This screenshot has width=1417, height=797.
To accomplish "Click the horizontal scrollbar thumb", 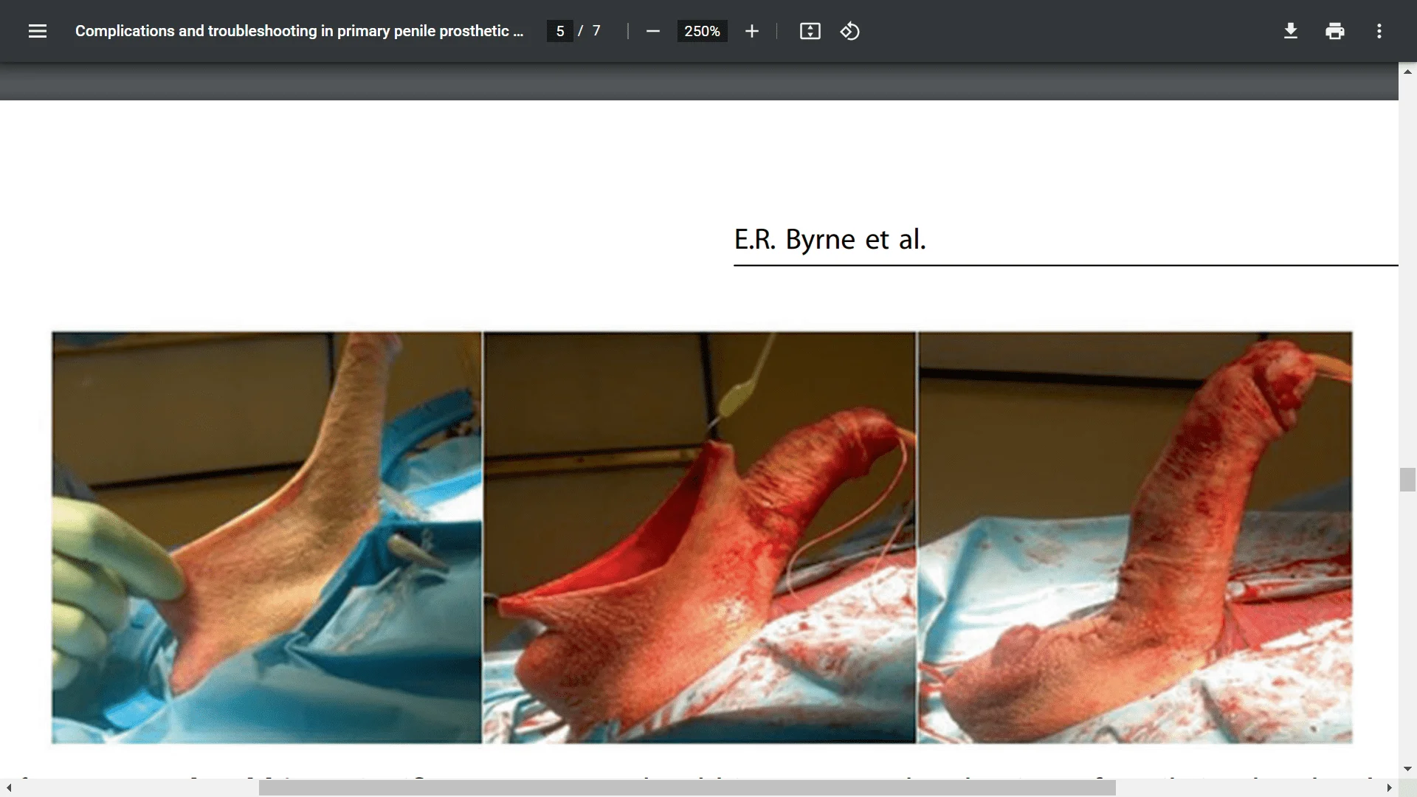I will (687, 788).
